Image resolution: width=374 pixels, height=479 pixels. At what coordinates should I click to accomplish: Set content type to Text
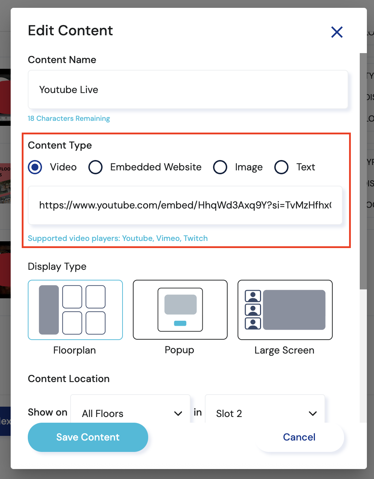click(281, 167)
